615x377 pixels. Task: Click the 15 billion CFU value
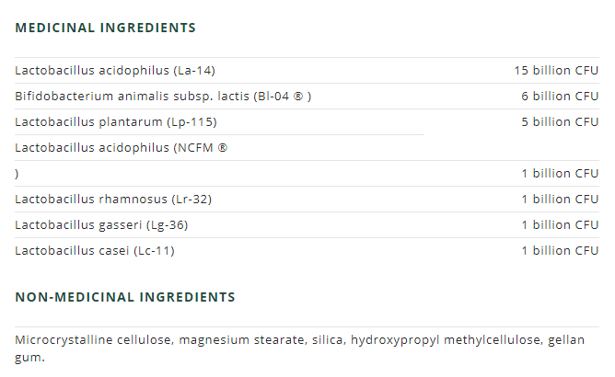click(556, 70)
